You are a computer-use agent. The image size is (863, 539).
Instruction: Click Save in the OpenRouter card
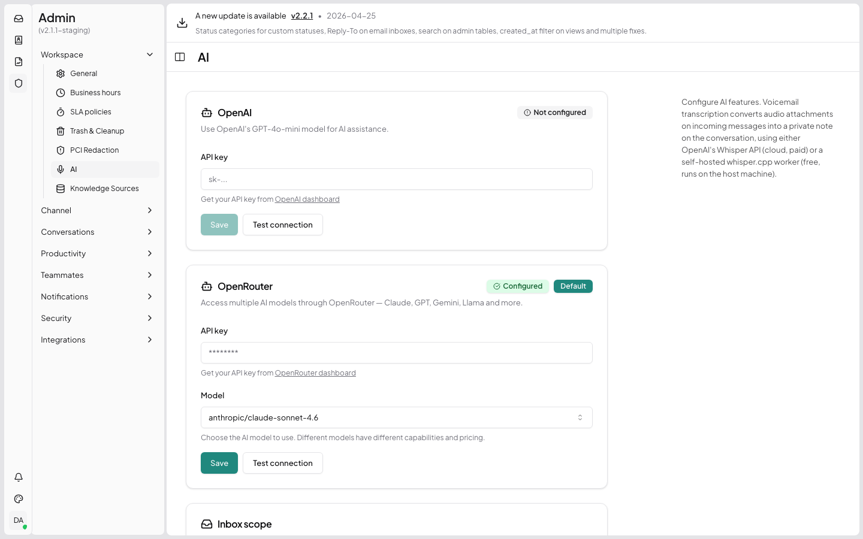[x=219, y=463]
